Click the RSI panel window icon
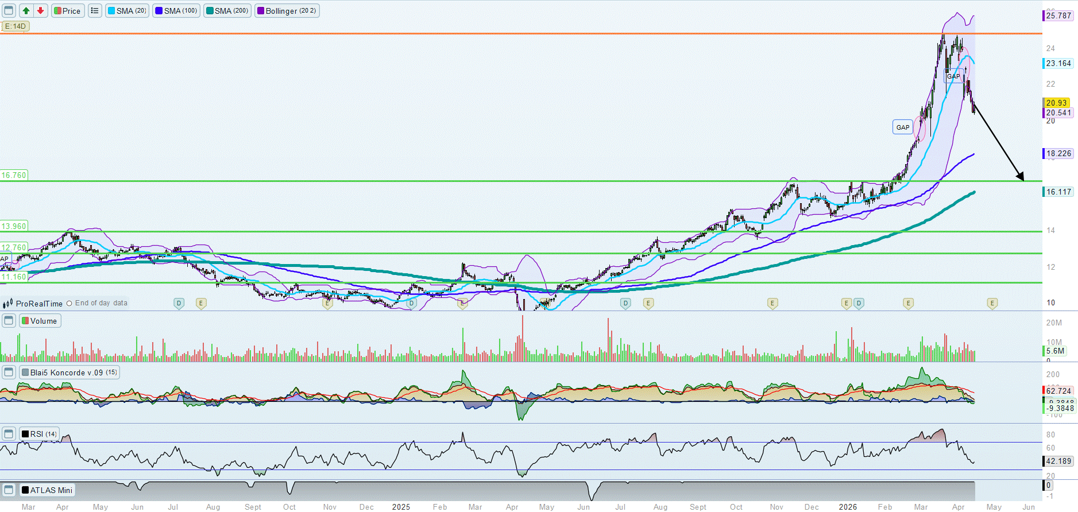 9,434
